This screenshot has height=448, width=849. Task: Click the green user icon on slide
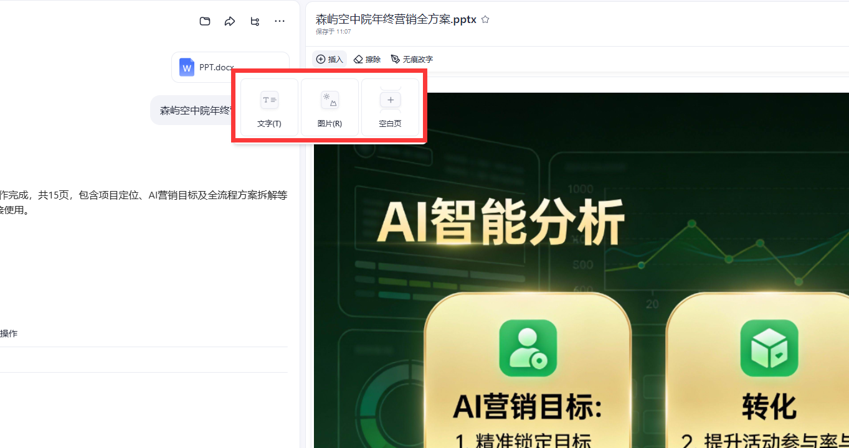pos(528,348)
